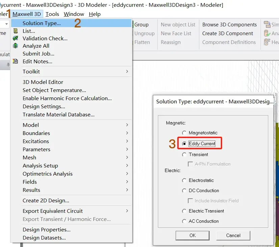Select the Electrostatic radio button

click(x=184, y=180)
